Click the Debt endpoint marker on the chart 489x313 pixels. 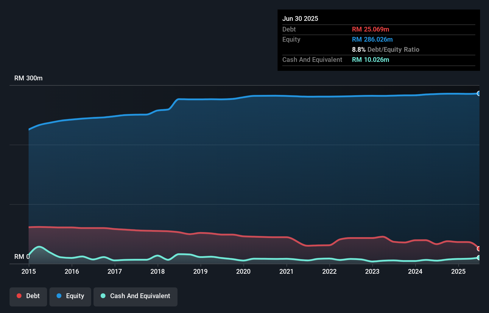[479, 248]
